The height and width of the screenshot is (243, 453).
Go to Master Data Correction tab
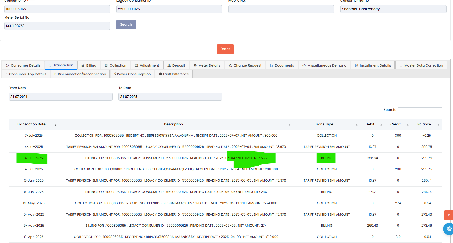tap(421, 65)
